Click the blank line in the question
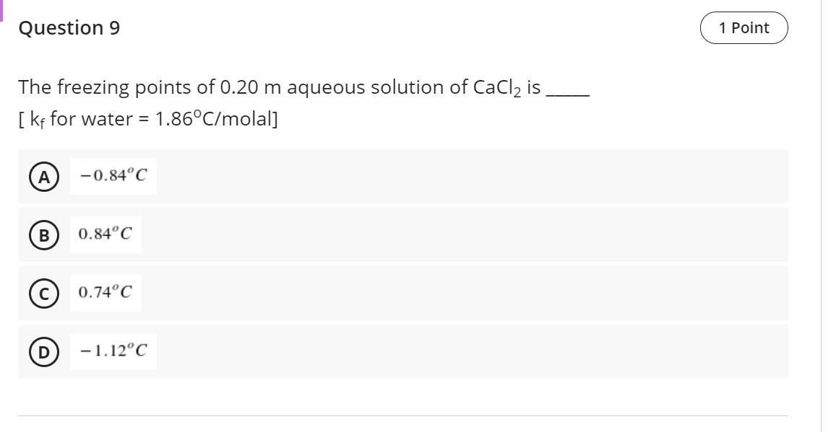This screenshot has height=432, width=836. [568, 90]
